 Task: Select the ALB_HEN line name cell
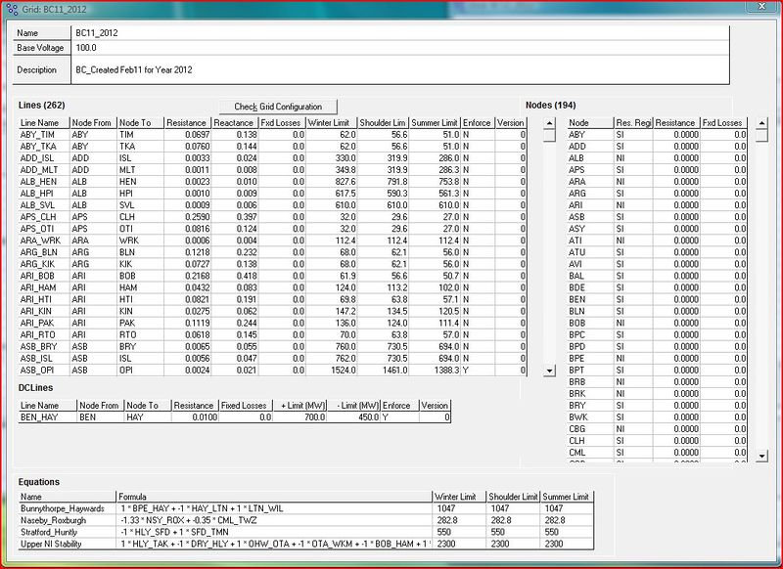(43, 182)
